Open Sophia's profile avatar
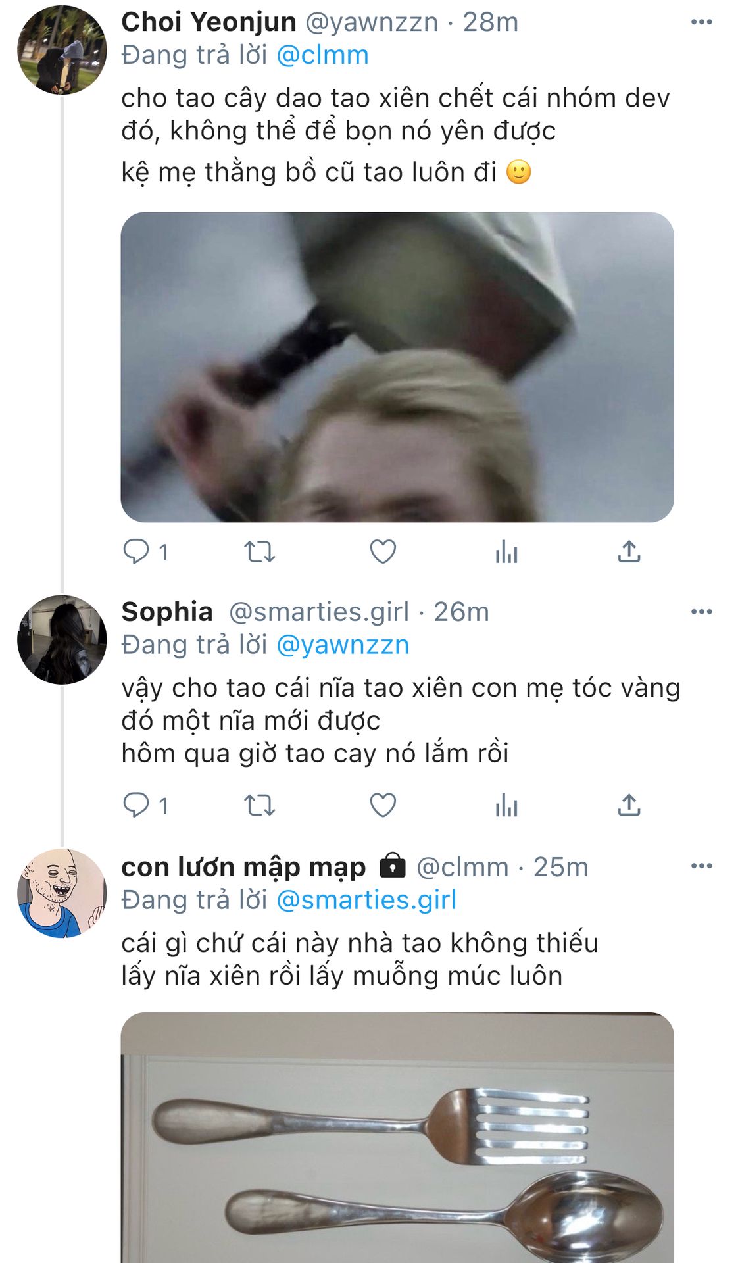 [62, 639]
